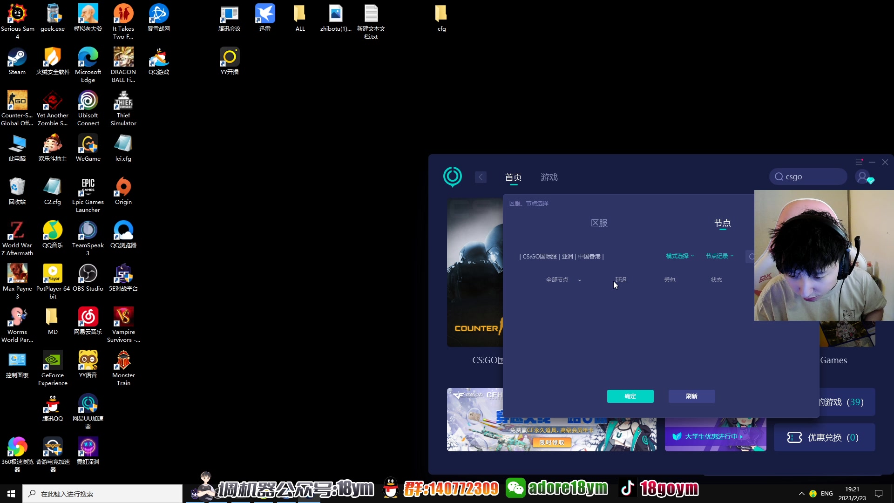This screenshot has height=503, width=894.
Task: Click the csgo search field
Action: coord(808,177)
